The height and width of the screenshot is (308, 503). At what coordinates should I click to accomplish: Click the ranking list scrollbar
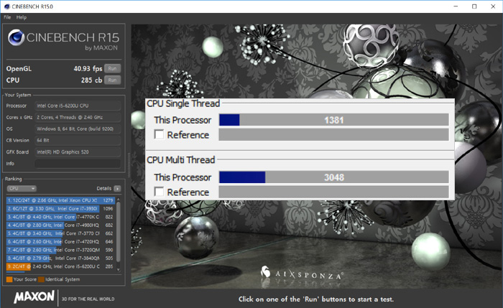[119, 231]
